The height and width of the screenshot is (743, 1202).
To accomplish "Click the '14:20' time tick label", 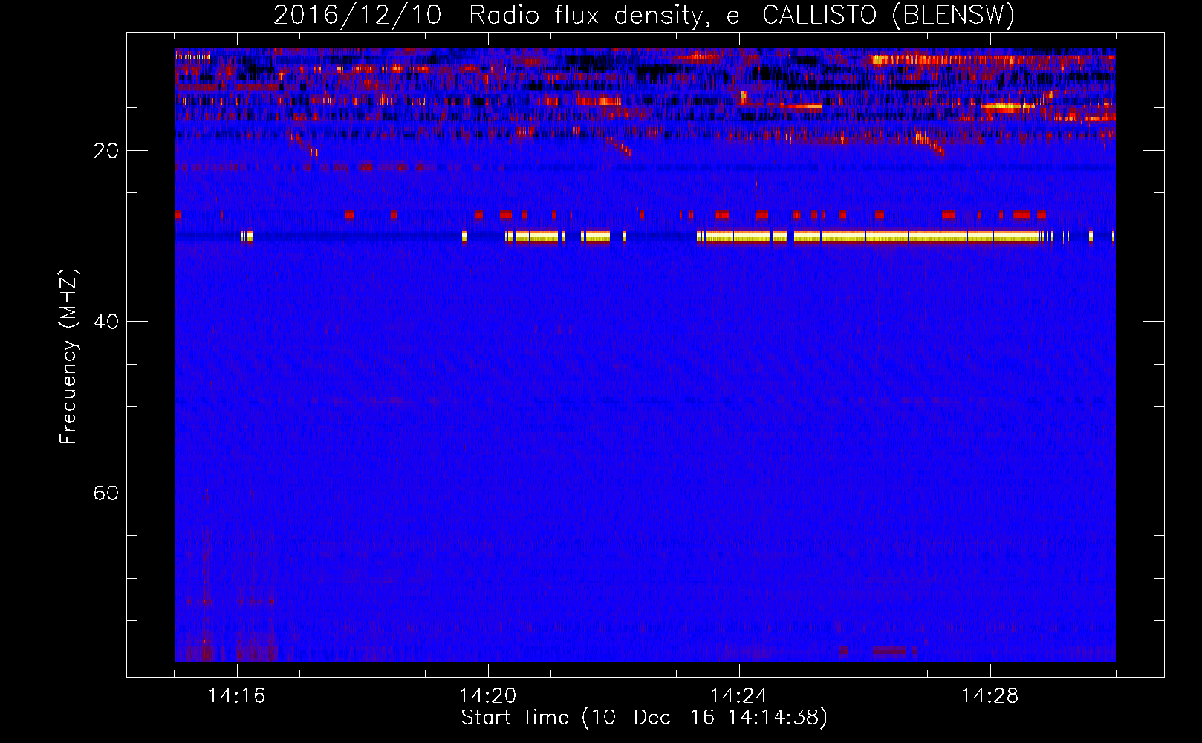I will click(x=488, y=695).
